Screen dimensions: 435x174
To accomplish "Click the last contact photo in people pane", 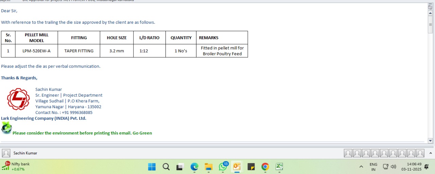I will 420,153.
